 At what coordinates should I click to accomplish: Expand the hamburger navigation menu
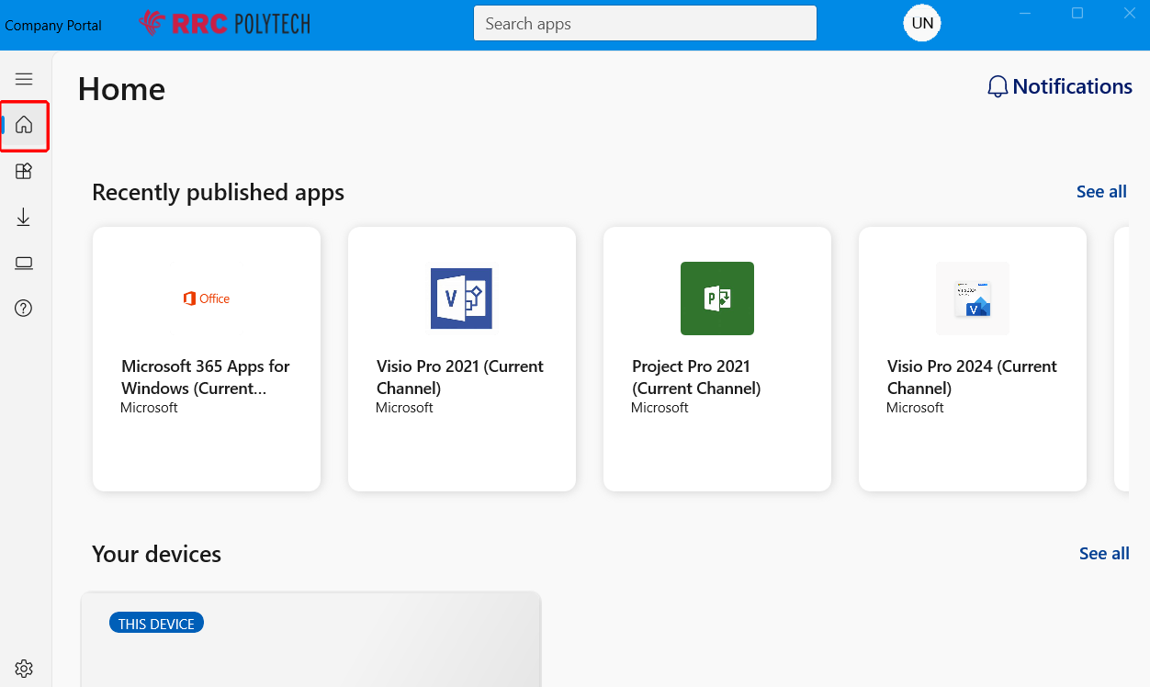coord(24,79)
